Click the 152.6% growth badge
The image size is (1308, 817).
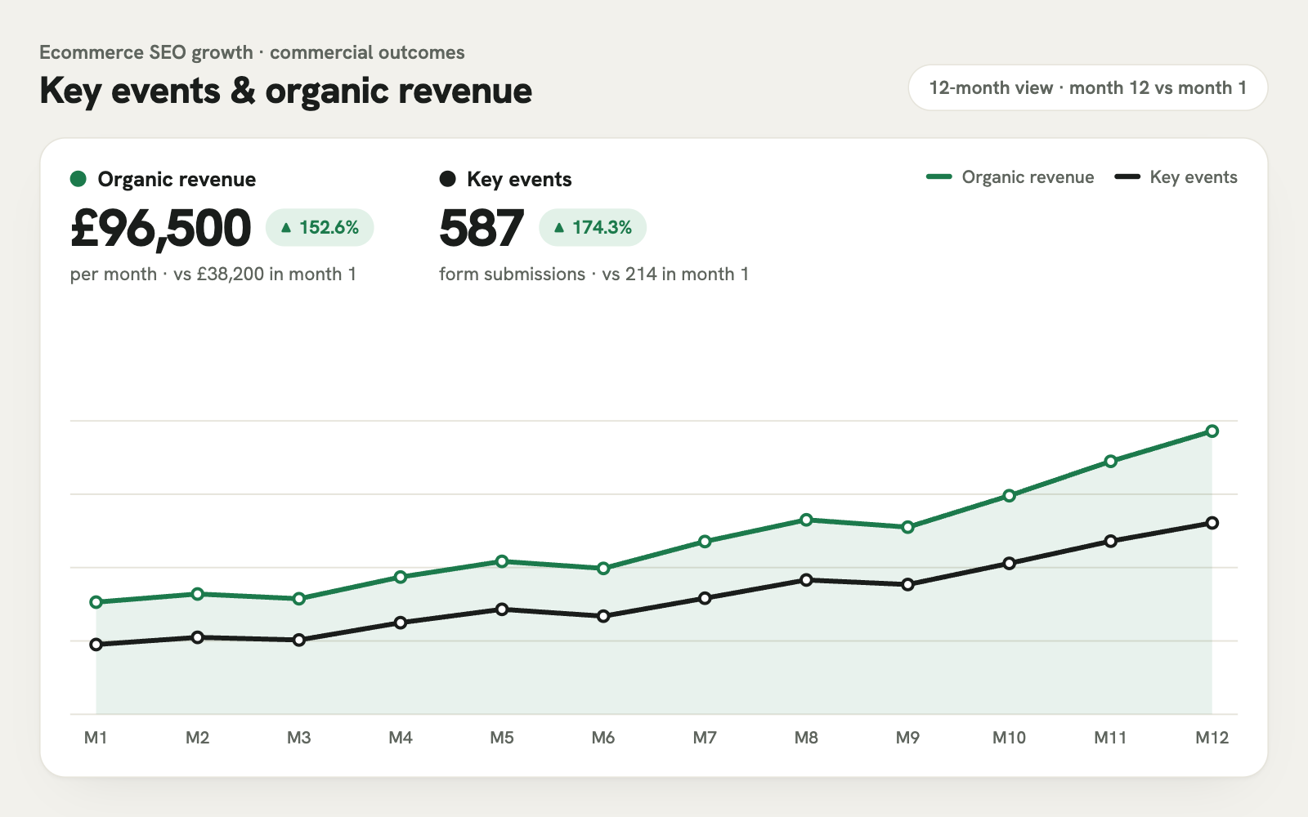[x=320, y=227]
